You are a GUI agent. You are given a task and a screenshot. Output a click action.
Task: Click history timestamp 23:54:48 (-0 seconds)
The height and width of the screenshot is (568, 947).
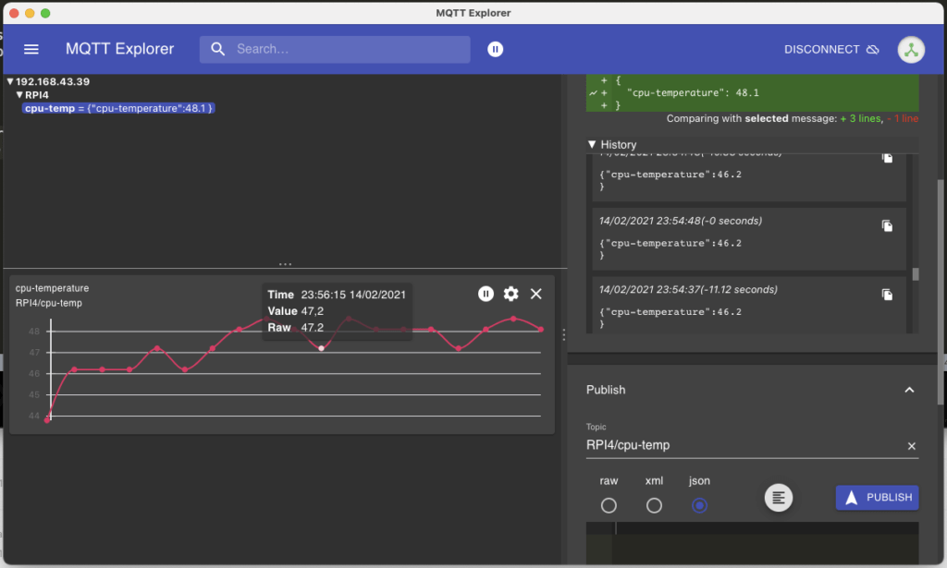click(x=681, y=222)
